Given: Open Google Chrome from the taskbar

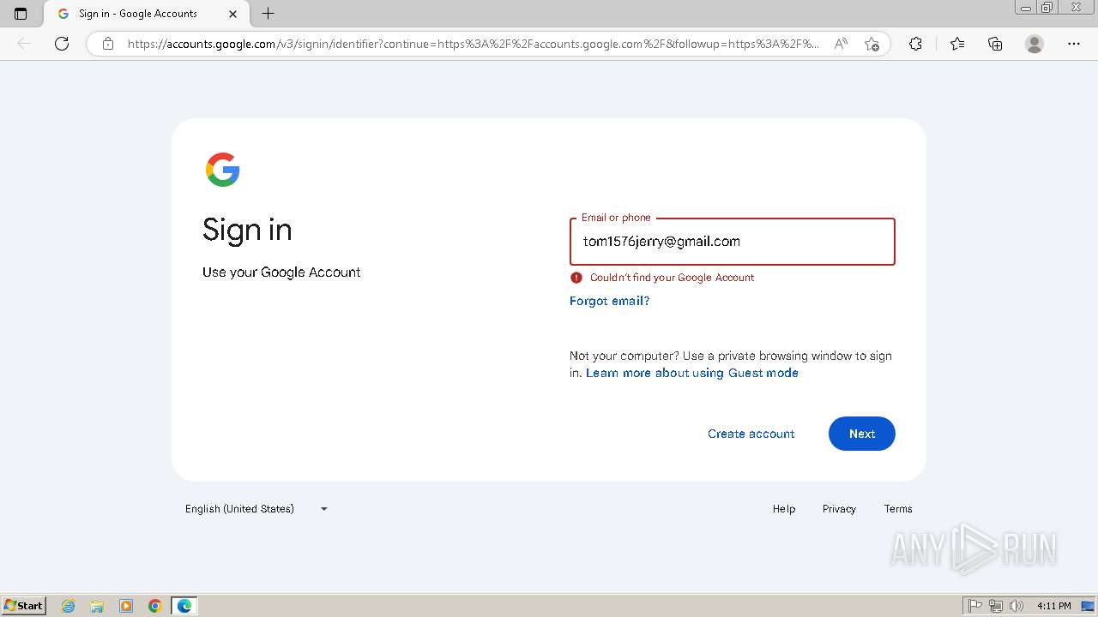Looking at the screenshot, I should pyautogui.click(x=155, y=606).
